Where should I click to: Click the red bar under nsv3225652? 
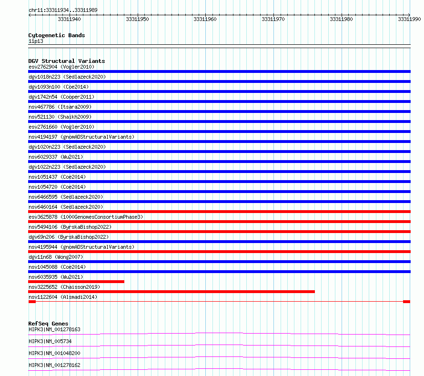pyautogui.click(x=172, y=292)
